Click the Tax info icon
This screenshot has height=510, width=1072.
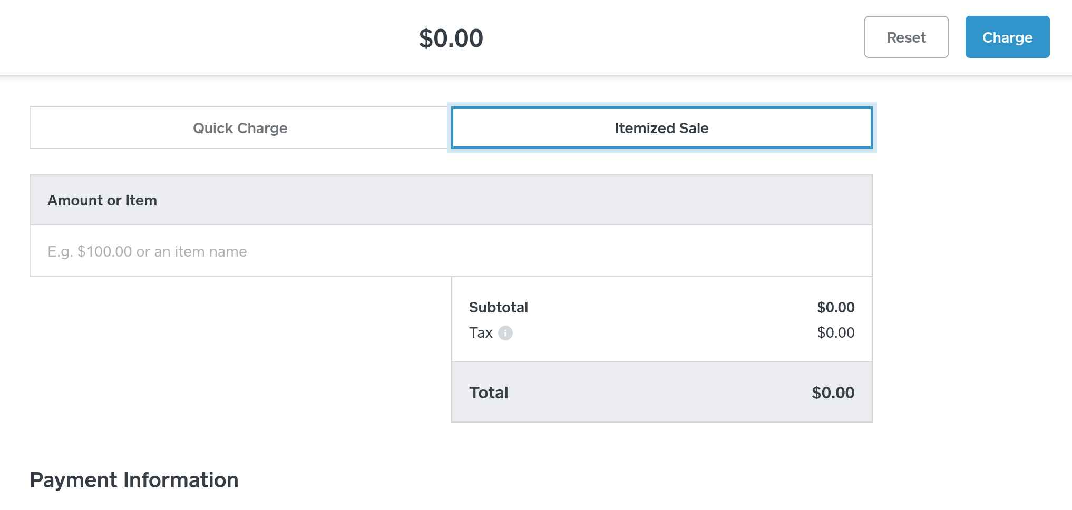(505, 333)
